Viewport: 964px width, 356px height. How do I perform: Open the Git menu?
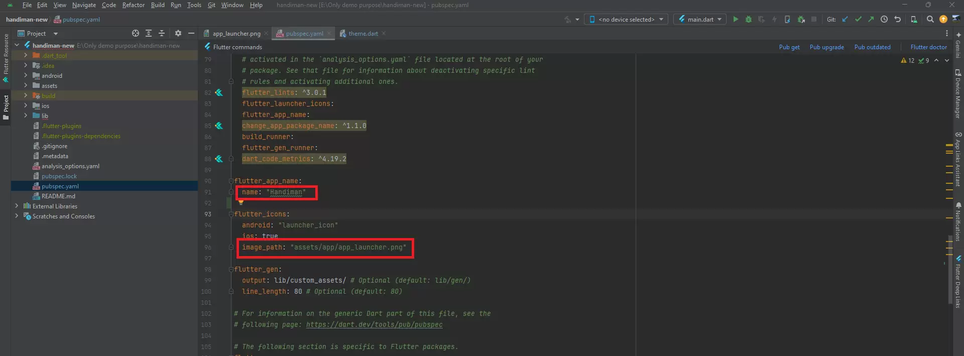(x=211, y=5)
